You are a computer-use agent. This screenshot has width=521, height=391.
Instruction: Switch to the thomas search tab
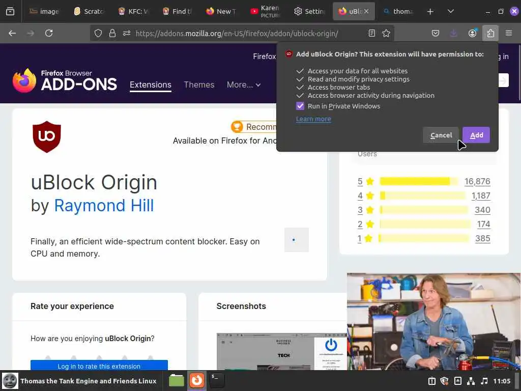[x=398, y=11]
